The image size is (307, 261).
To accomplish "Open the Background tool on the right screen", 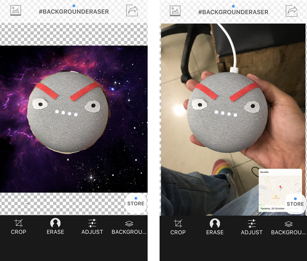I will [288, 227].
